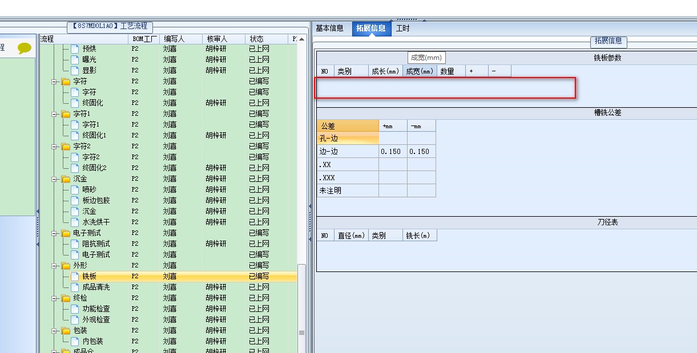This screenshot has height=353, width=697.
Task: Click the + button in 铣板参数 table
Action: tap(477, 71)
